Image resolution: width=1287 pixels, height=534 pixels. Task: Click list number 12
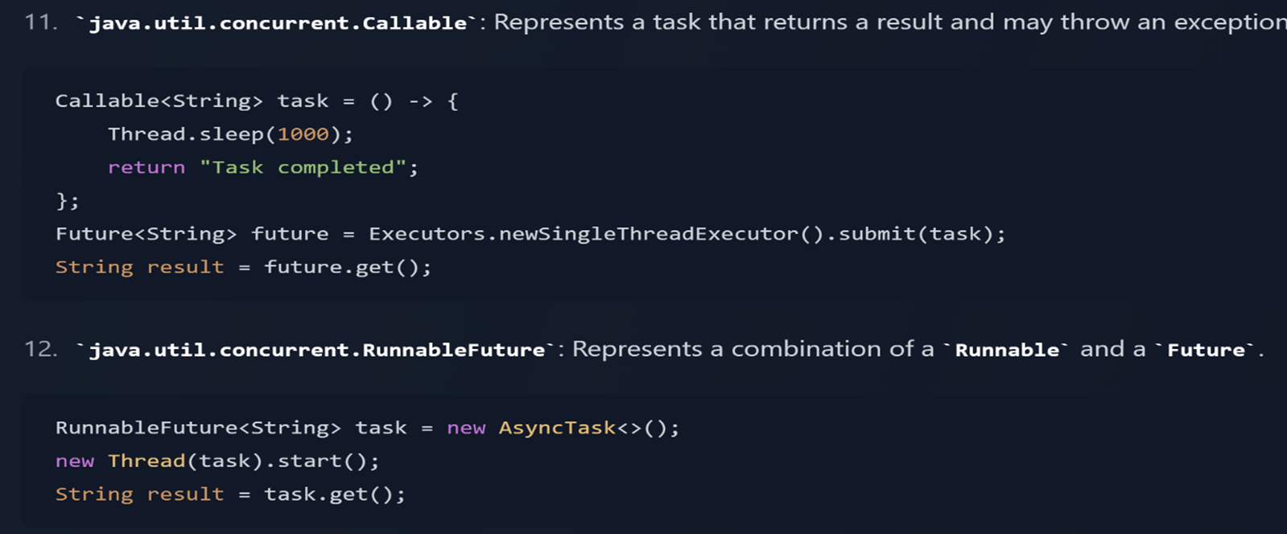(x=41, y=349)
